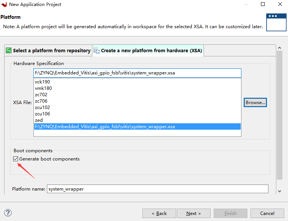Click the Finish button
288x221 pixels.
[x=230, y=213]
